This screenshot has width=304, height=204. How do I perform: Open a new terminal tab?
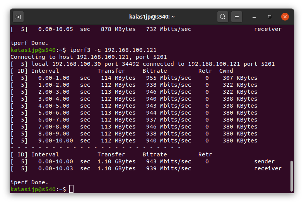(x=18, y=17)
